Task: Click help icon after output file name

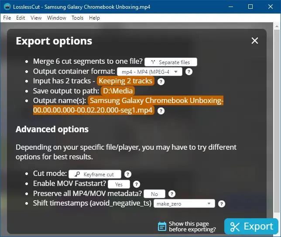Action: click(161, 111)
